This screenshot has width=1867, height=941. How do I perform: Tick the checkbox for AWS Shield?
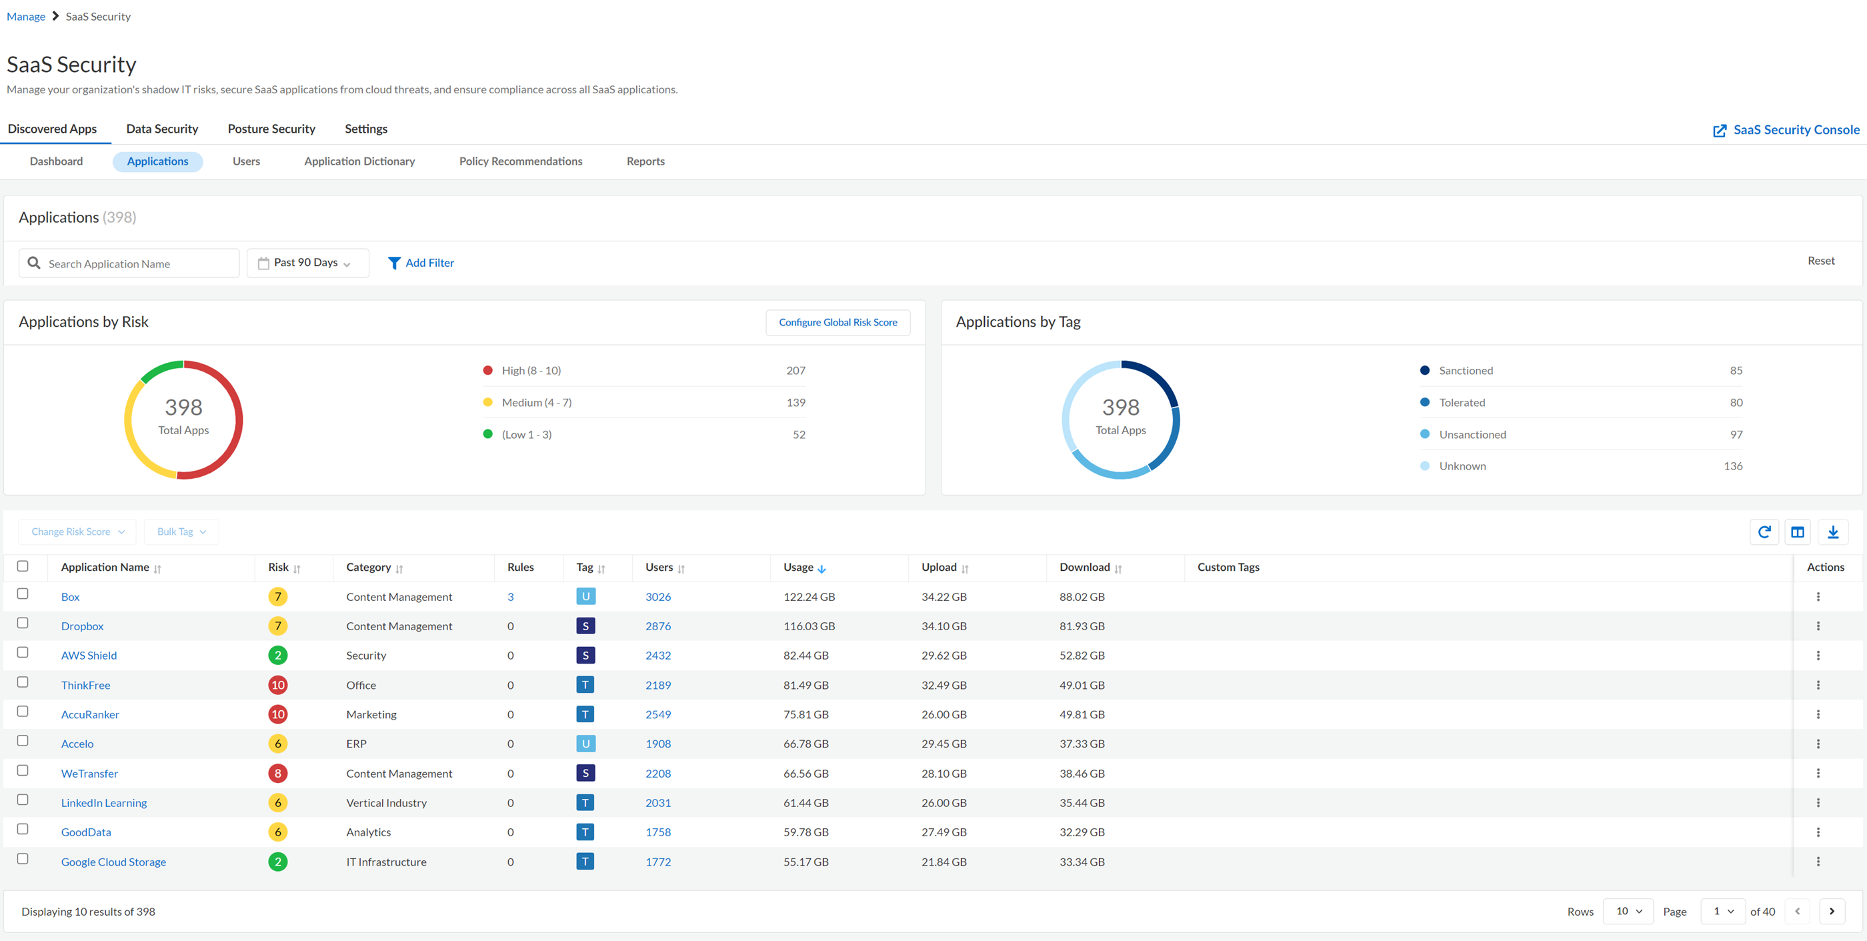tap(23, 652)
